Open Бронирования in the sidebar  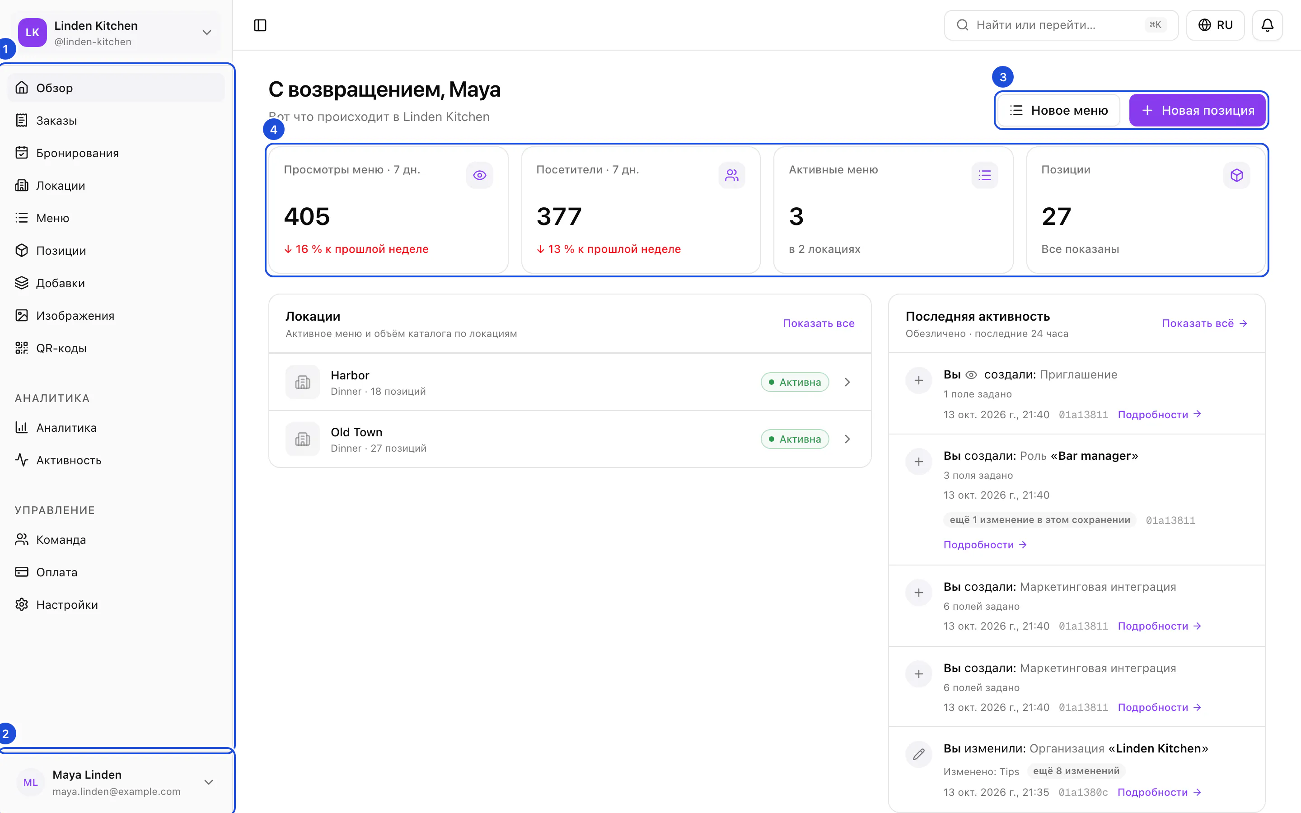[x=116, y=153]
